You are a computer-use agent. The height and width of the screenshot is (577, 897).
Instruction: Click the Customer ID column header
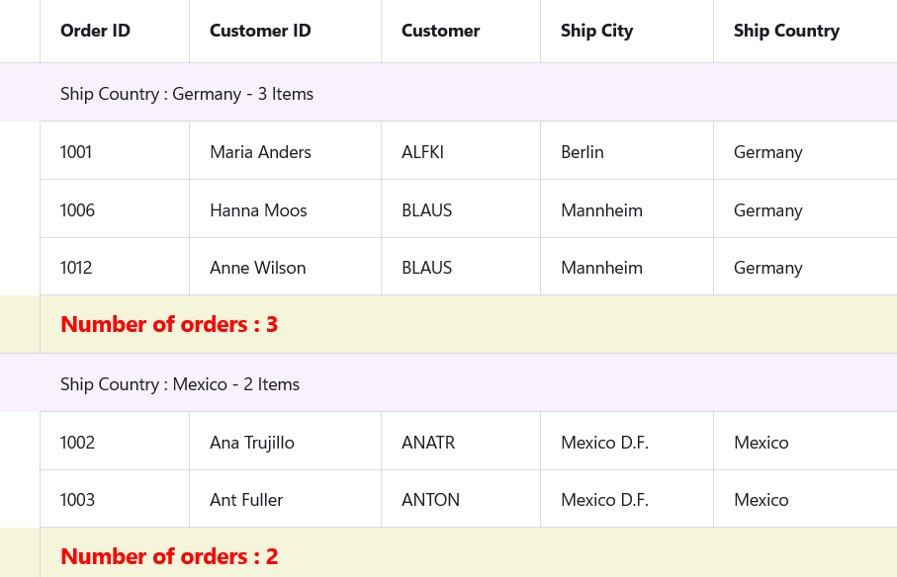pyautogui.click(x=260, y=31)
